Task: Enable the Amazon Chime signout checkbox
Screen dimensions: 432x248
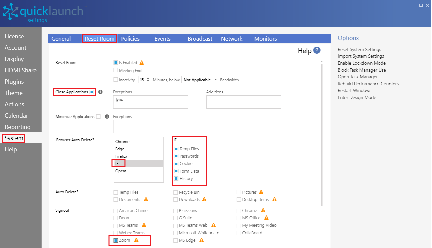Action: pos(115,210)
